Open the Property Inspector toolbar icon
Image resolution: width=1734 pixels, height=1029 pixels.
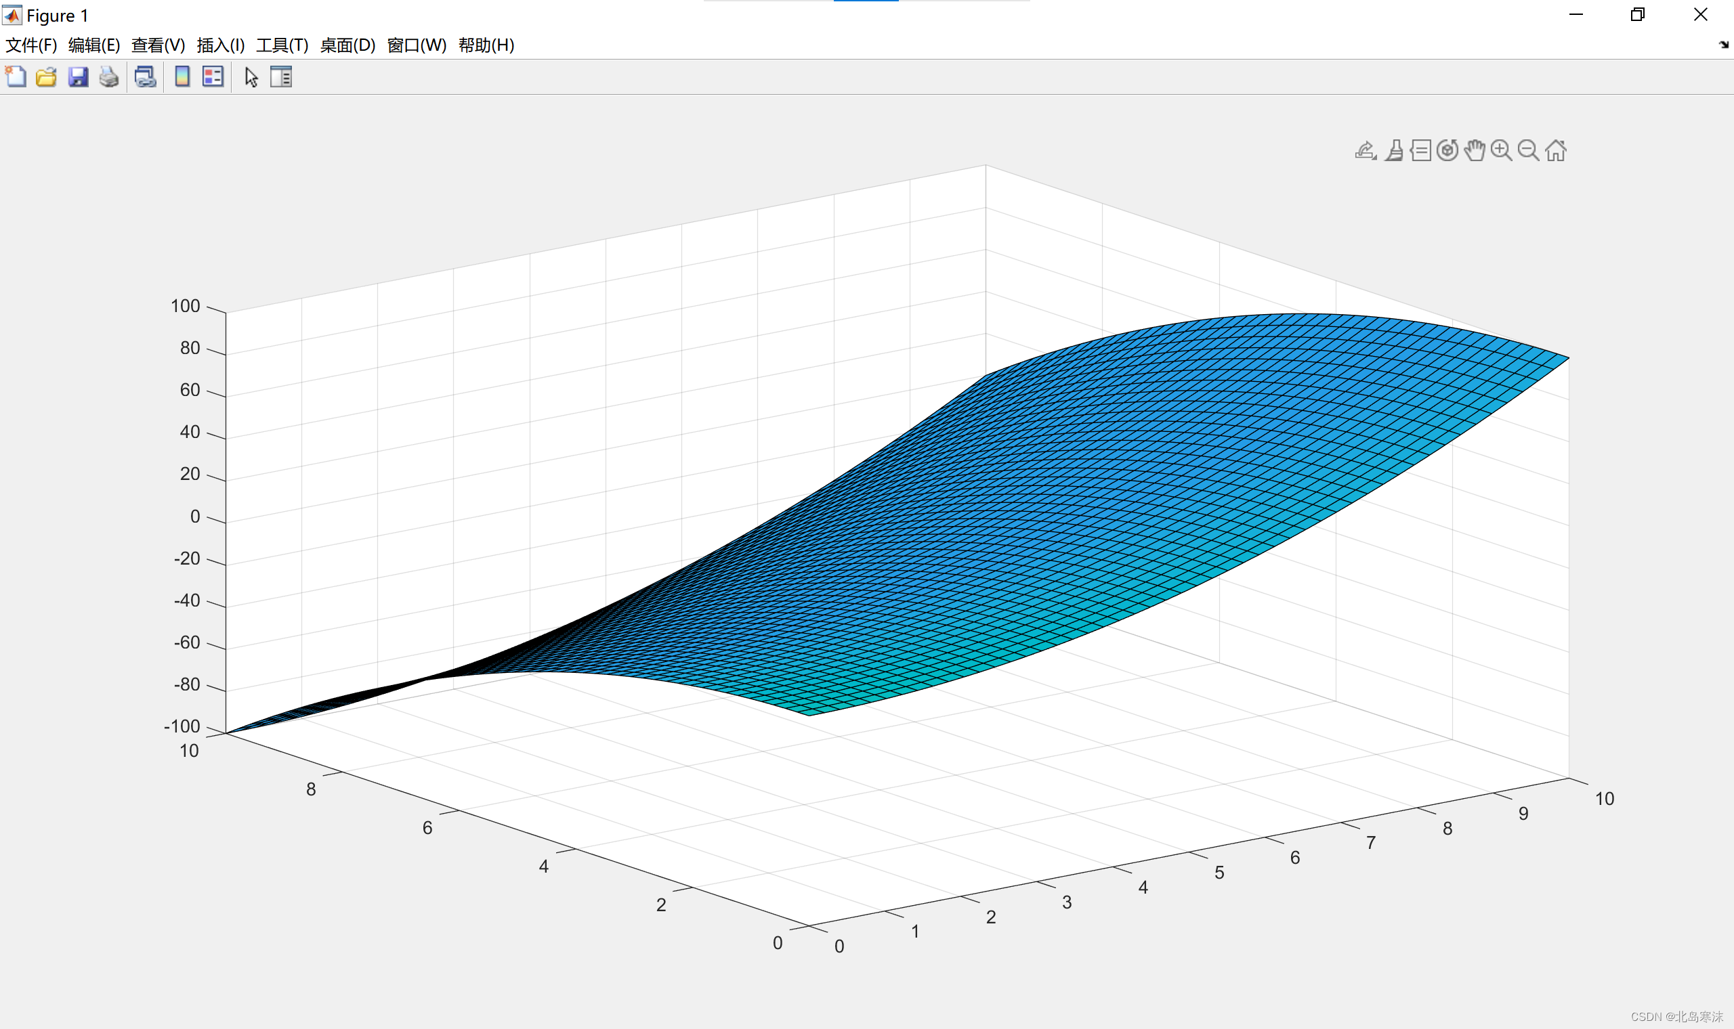click(x=281, y=76)
